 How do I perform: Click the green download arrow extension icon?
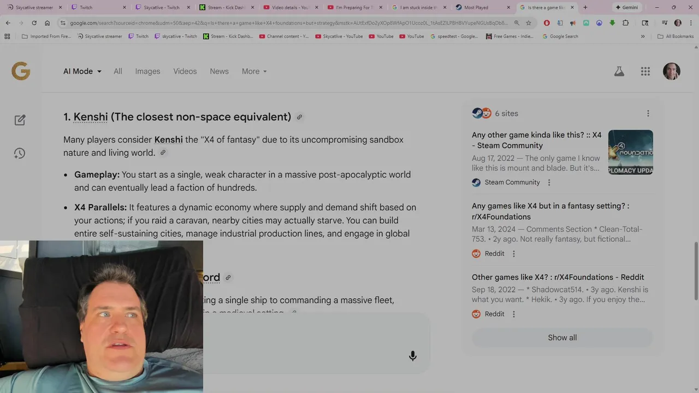pyautogui.click(x=612, y=23)
